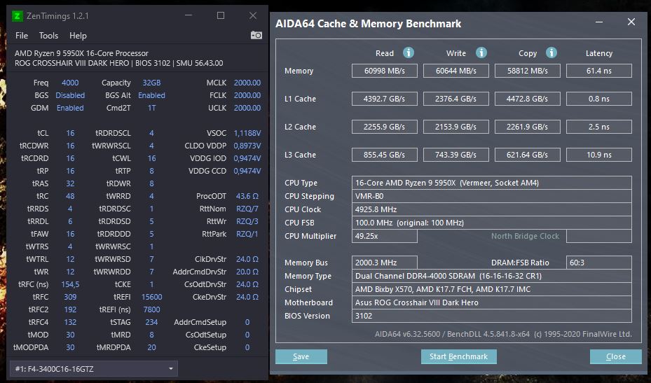The image size is (651, 383).
Task: Click the Close button in AIDA64
Action: (x=616, y=356)
